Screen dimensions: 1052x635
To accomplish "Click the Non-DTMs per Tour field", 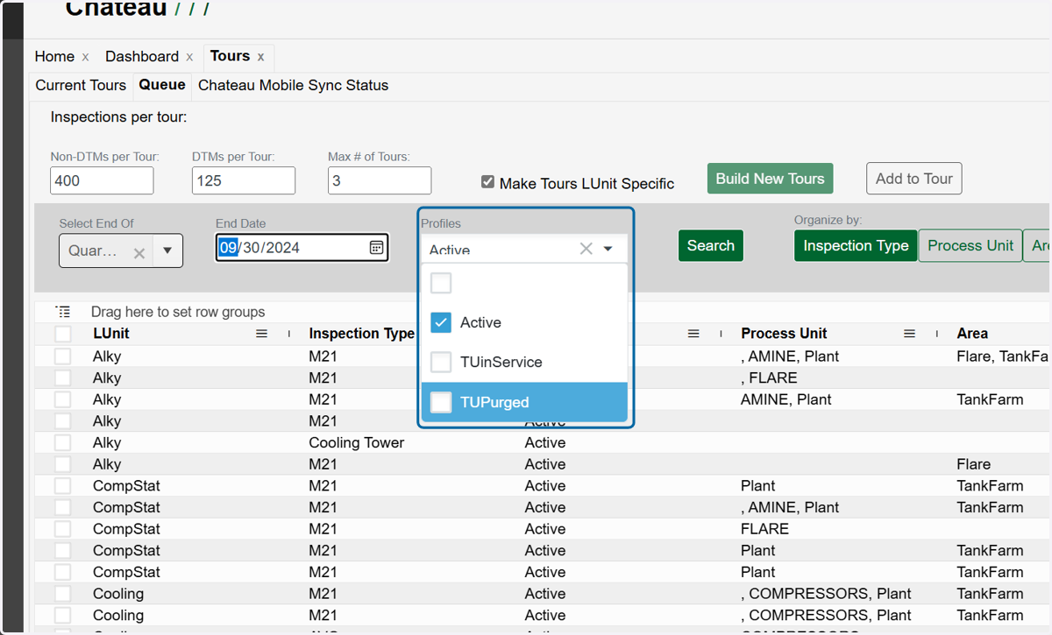I will pos(102,180).
